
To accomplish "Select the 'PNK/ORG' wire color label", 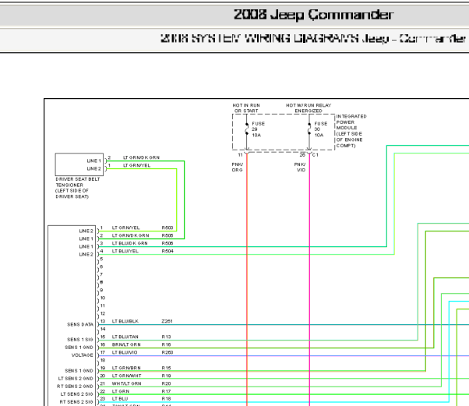I will pos(238,167).
